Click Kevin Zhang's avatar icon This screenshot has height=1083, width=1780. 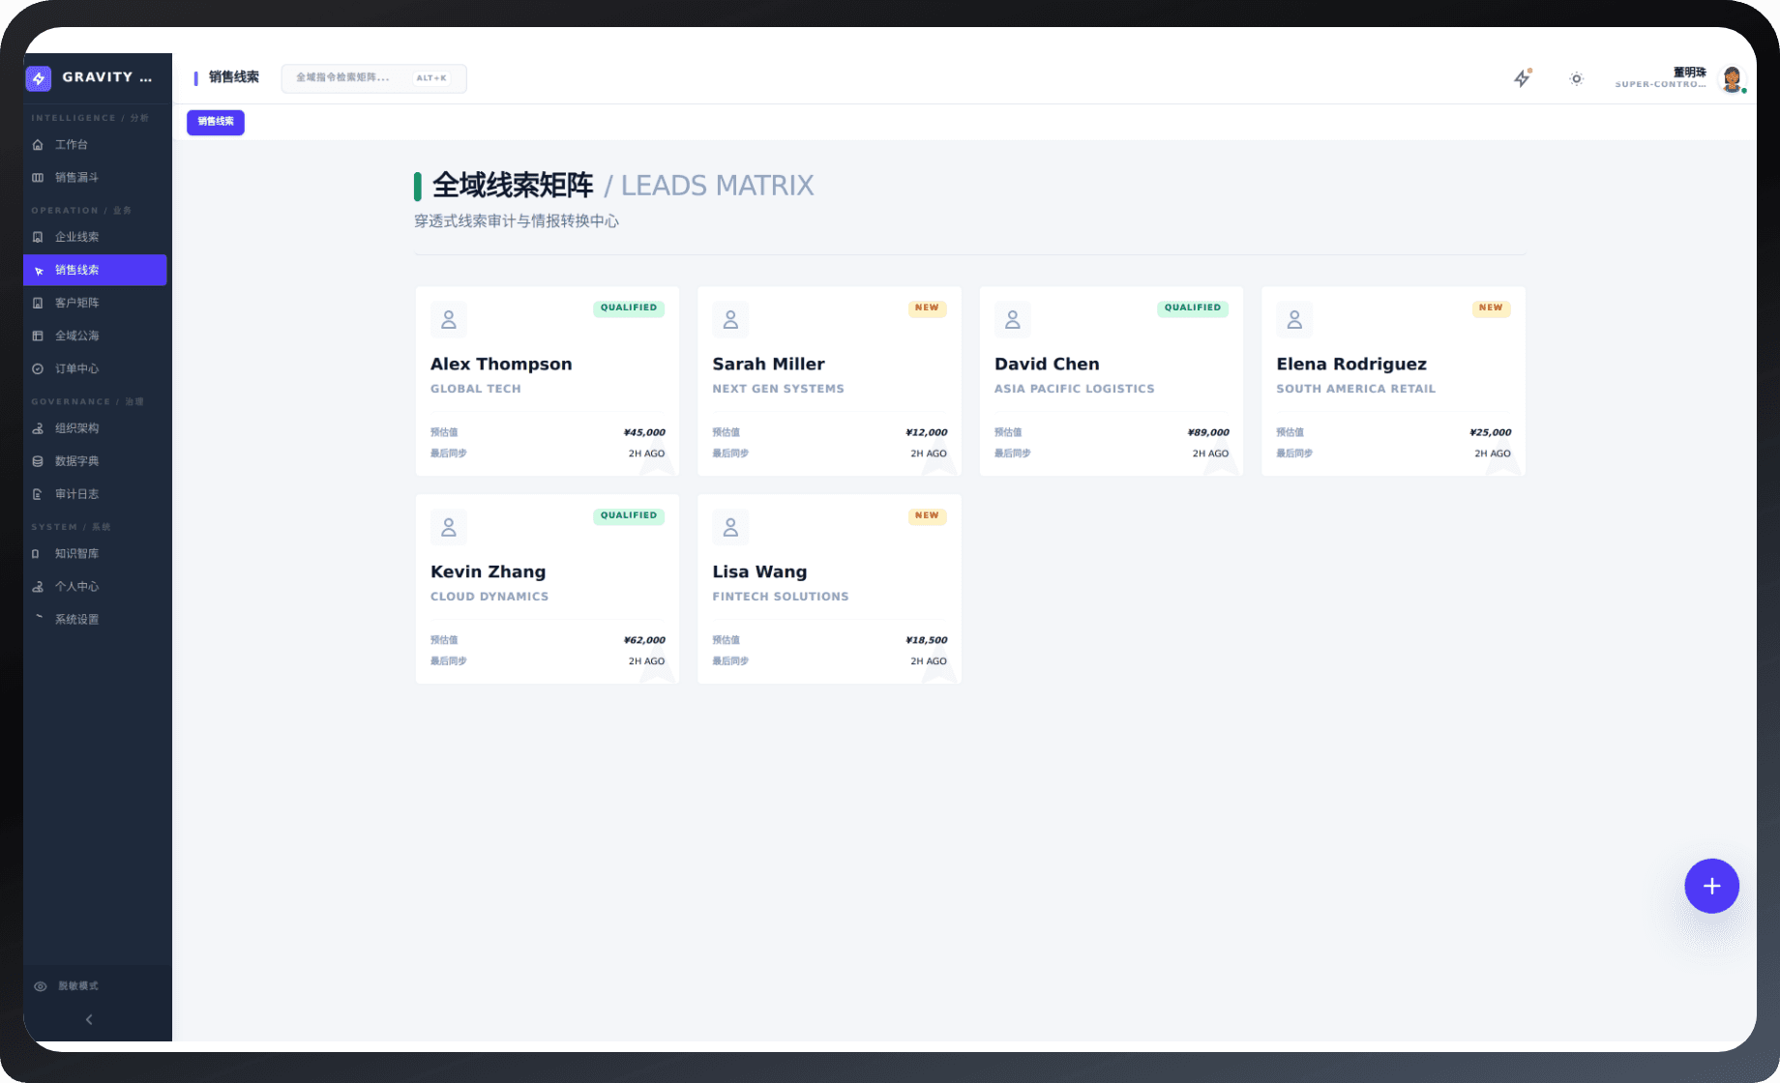click(449, 528)
